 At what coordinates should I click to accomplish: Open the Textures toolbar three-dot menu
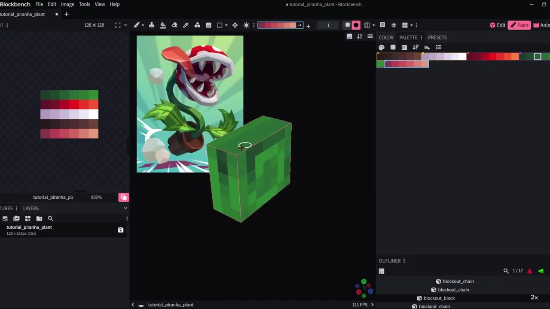click(127, 218)
